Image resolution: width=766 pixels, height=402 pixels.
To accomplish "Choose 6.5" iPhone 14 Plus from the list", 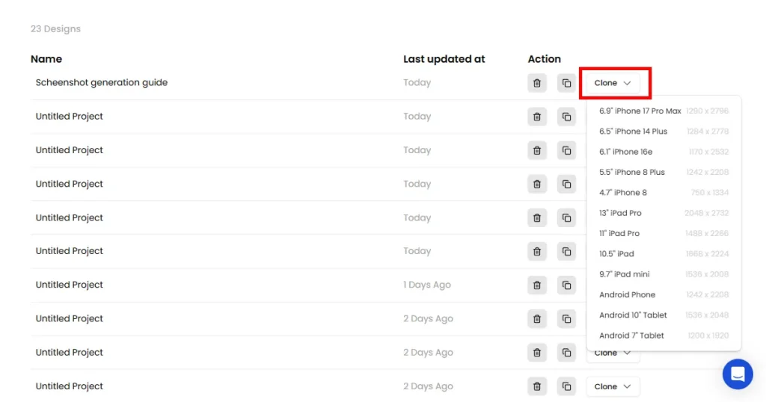I will coord(664,132).
